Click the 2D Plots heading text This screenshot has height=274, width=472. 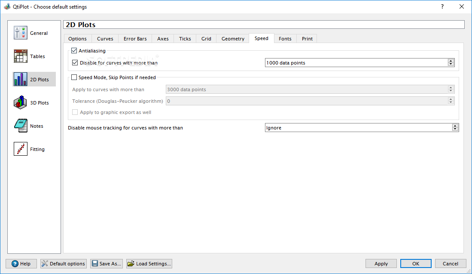81,25
